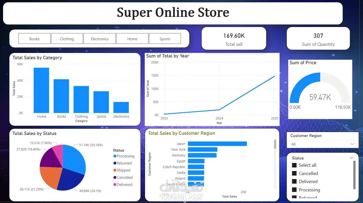Click the Delivered legend color dot

115,185
